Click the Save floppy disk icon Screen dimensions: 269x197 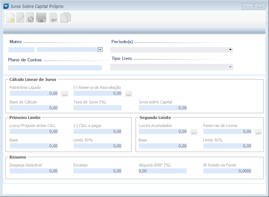[x=41, y=17]
